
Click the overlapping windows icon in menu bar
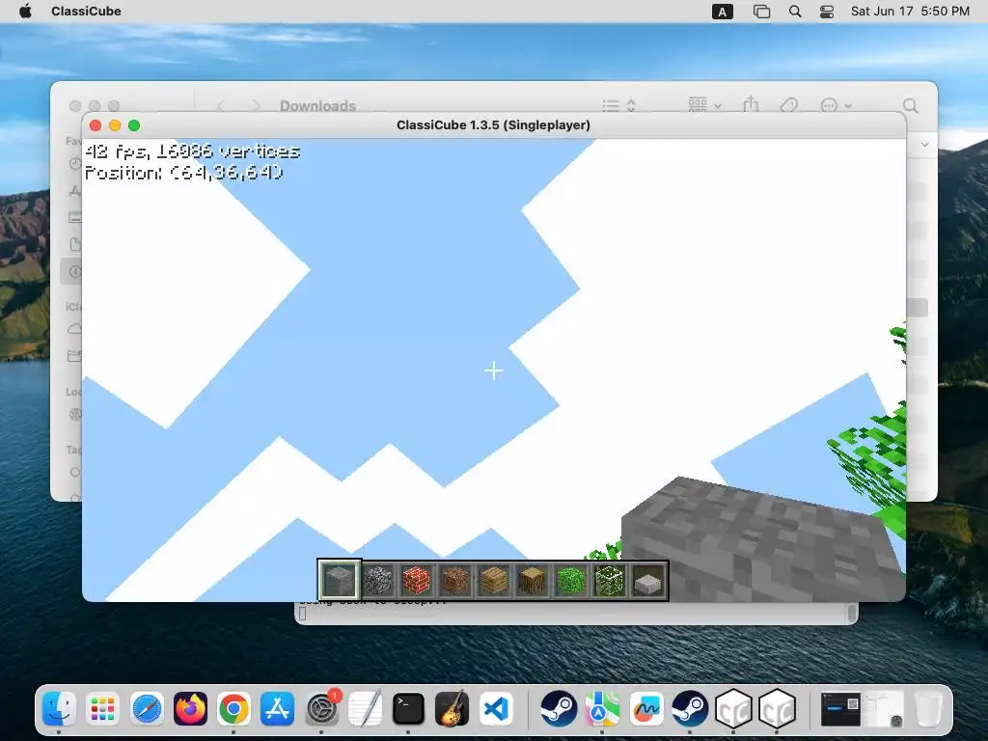pyautogui.click(x=761, y=12)
